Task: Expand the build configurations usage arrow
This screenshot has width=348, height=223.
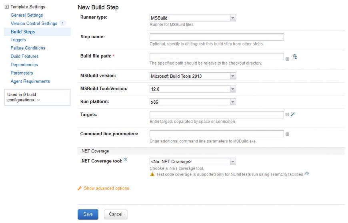Action: click(38, 100)
